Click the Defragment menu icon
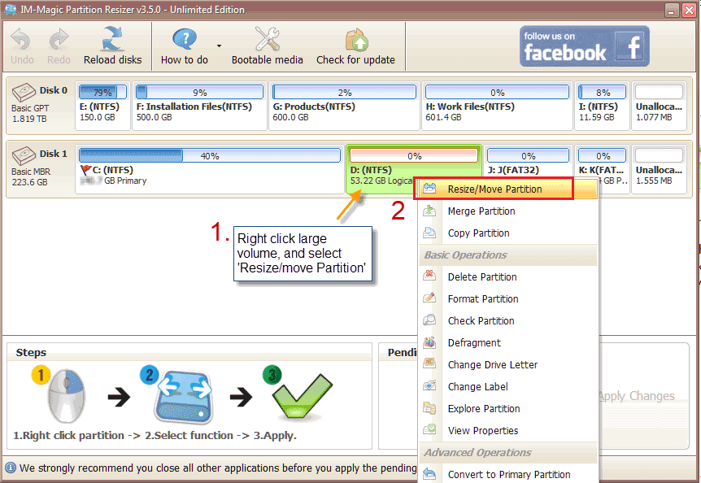Screen dimensions: 701x483 429,342
